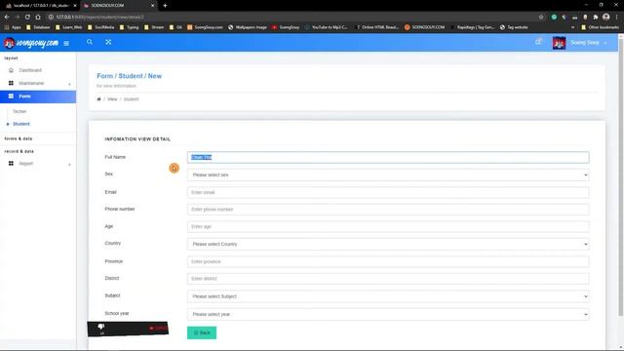Open the Database bookmark
The image size is (624, 351).
click(38, 27)
